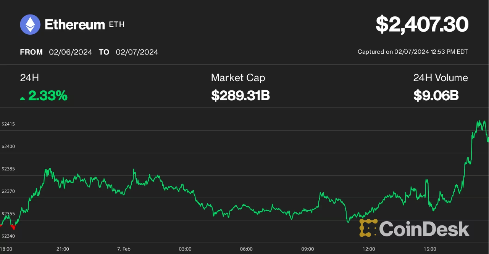The width and height of the screenshot is (489, 254).
Task: Click the green up-arrow beside 2.33%
Action: tap(23, 98)
